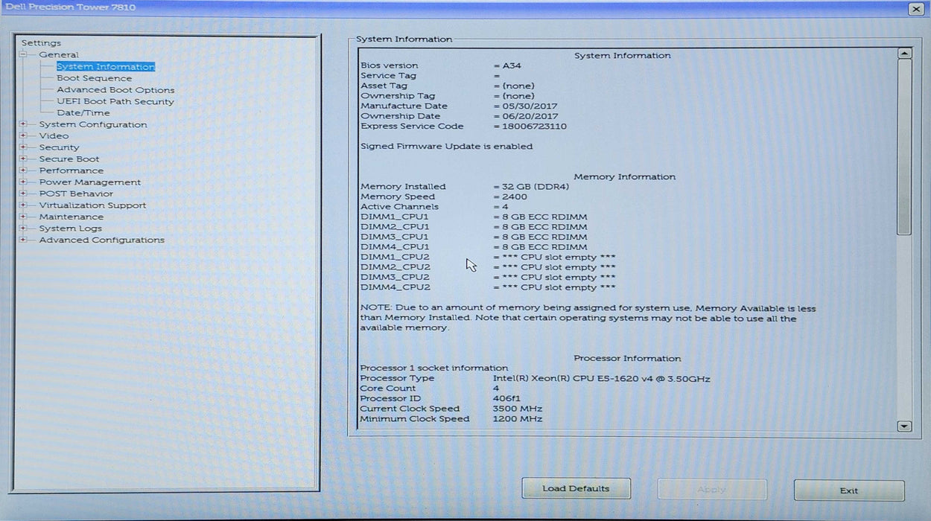The width and height of the screenshot is (931, 521).
Task: Expand the Video settings node
Action: tap(23, 135)
